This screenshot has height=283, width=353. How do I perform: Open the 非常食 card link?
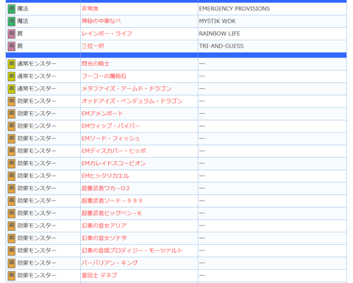90,9
